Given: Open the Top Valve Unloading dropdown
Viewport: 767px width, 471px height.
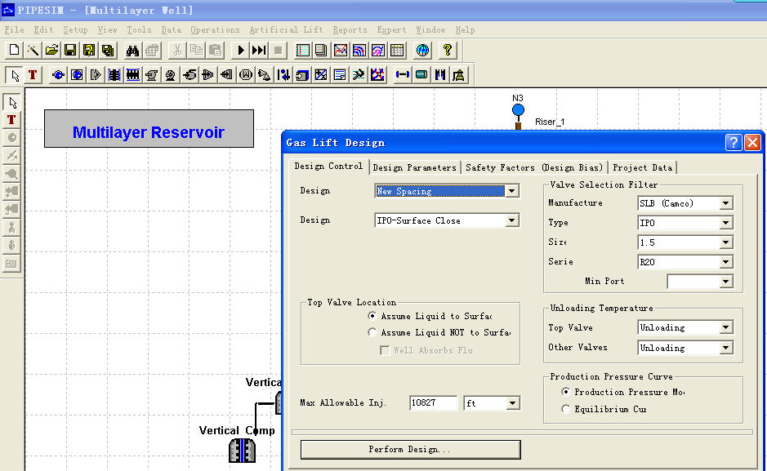Looking at the screenshot, I should pyautogui.click(x=726, y=327).
